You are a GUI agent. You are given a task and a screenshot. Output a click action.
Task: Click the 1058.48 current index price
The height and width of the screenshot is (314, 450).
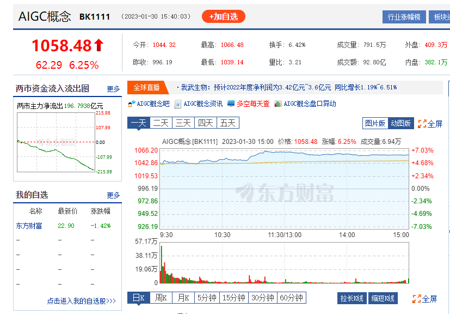[x=61, y=46]
